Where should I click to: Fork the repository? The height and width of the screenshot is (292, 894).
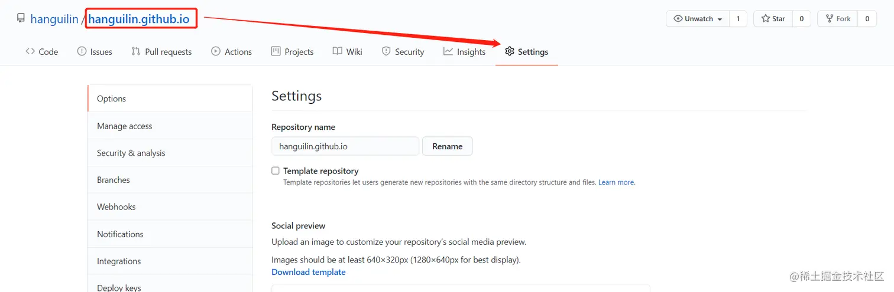pos(837,19)
